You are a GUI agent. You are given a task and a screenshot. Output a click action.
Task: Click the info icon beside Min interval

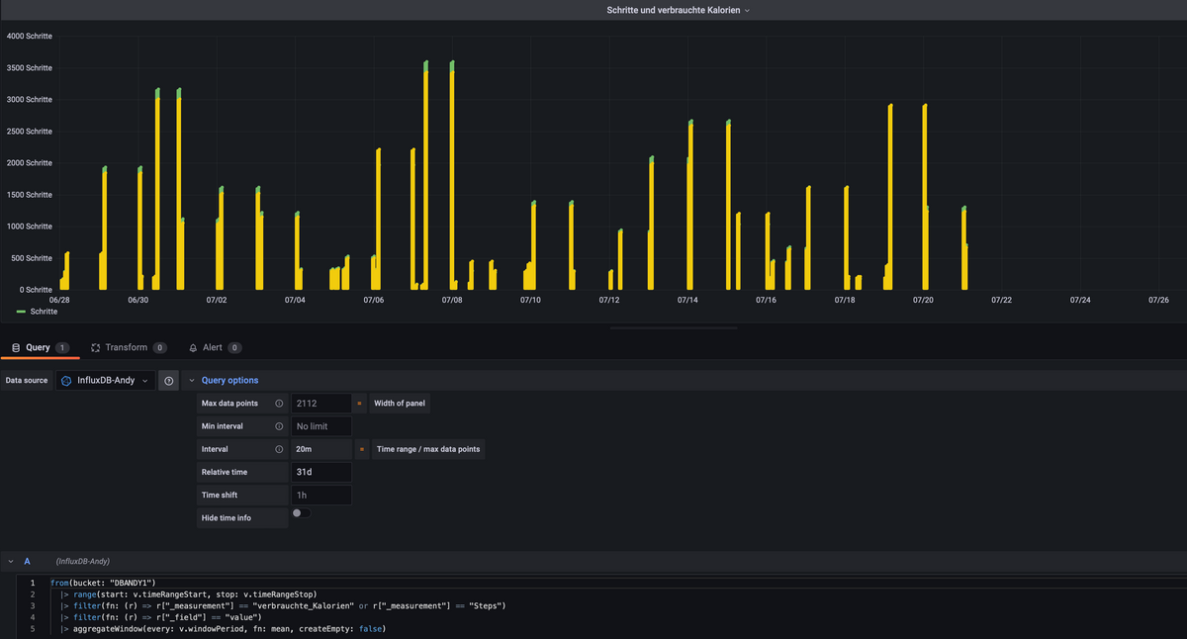coord(279,426)
